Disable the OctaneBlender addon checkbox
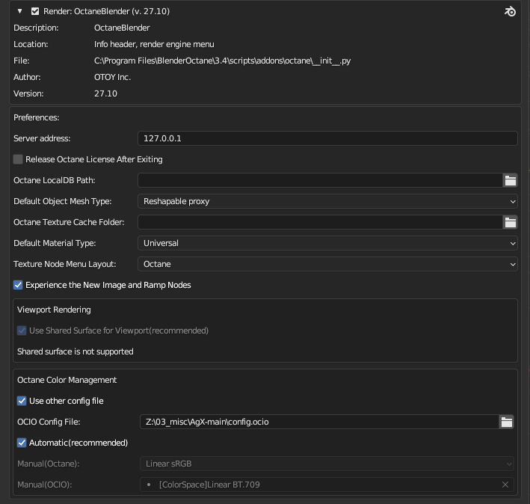The image size is (530, 504). (x=35, y=11)
